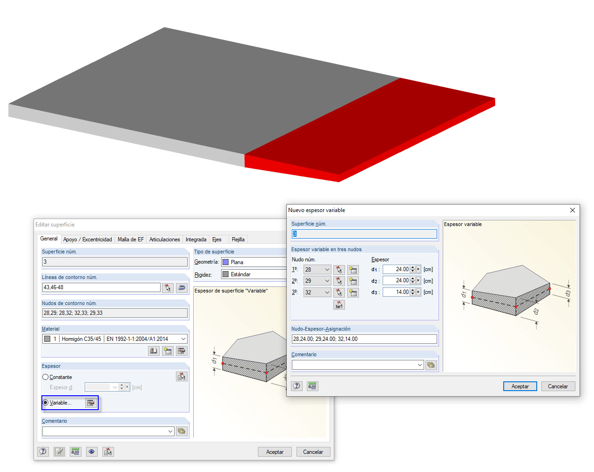
Task: Open the 3º node number dropdown showing 32
Action: [x=317, y=293]
